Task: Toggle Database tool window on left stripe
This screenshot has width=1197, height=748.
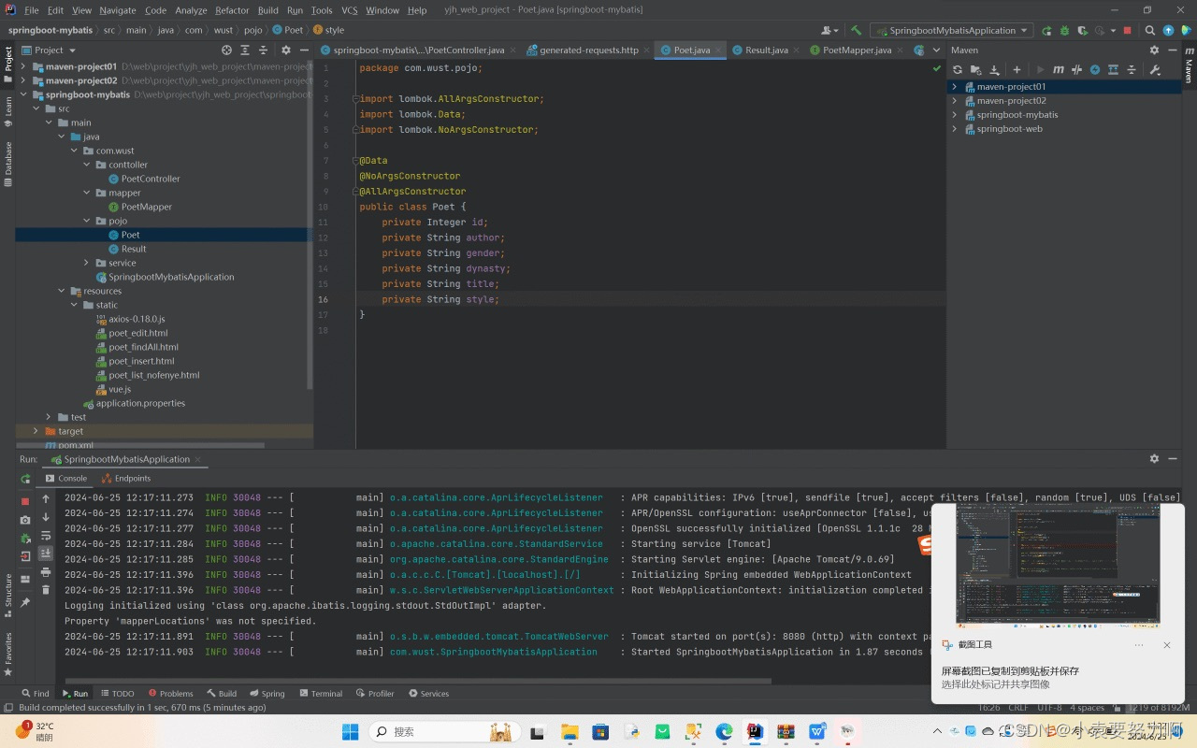Action: pos(8,165)
